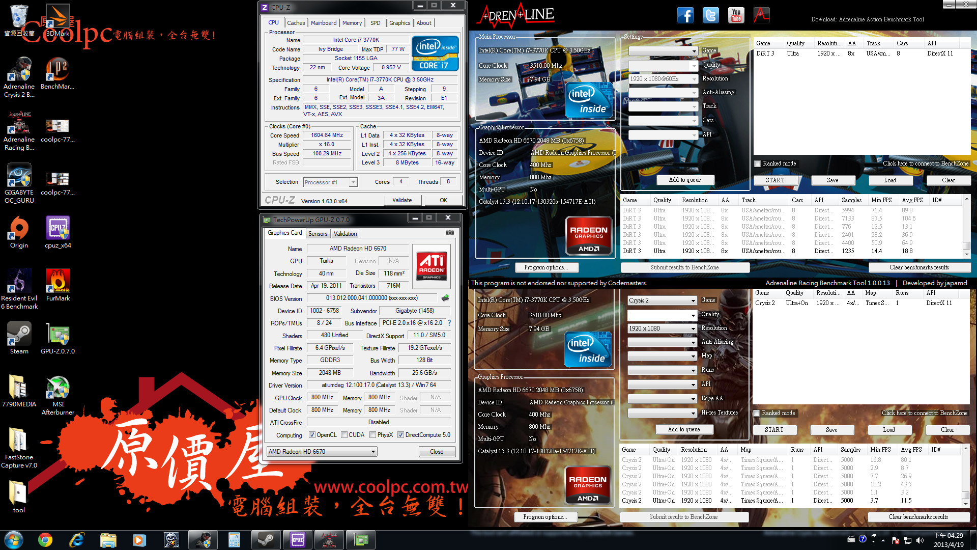Switch to CPU-Z SPD tab
The width and height of the screenshot is (977, 550).
pos(376,23)
